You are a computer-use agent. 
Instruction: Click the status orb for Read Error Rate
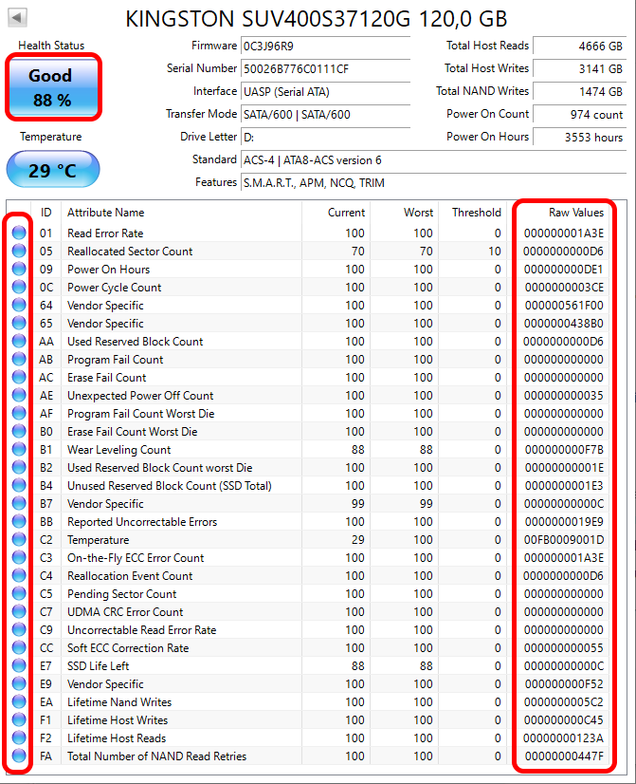(19, 233)
